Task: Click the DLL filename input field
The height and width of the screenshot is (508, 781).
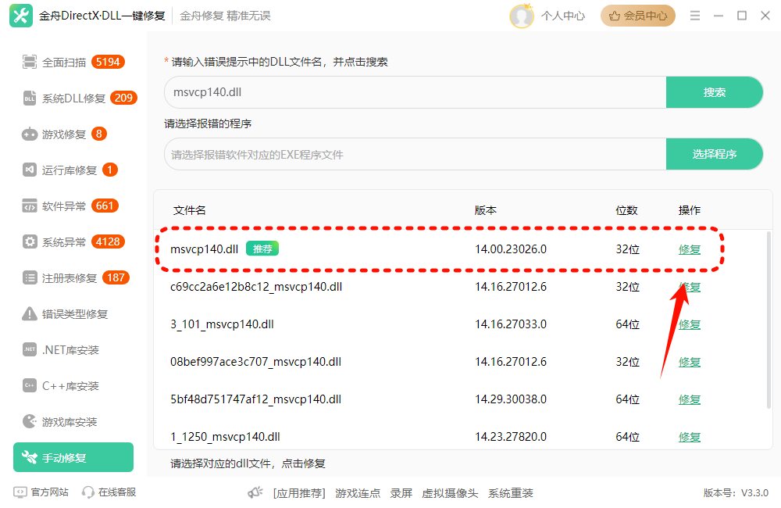Action: pos(415,92)
